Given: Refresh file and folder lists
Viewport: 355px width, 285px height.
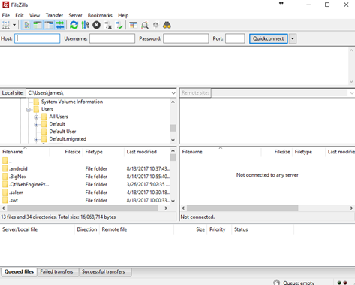Looking at the screenshot, I should point(74,25).
